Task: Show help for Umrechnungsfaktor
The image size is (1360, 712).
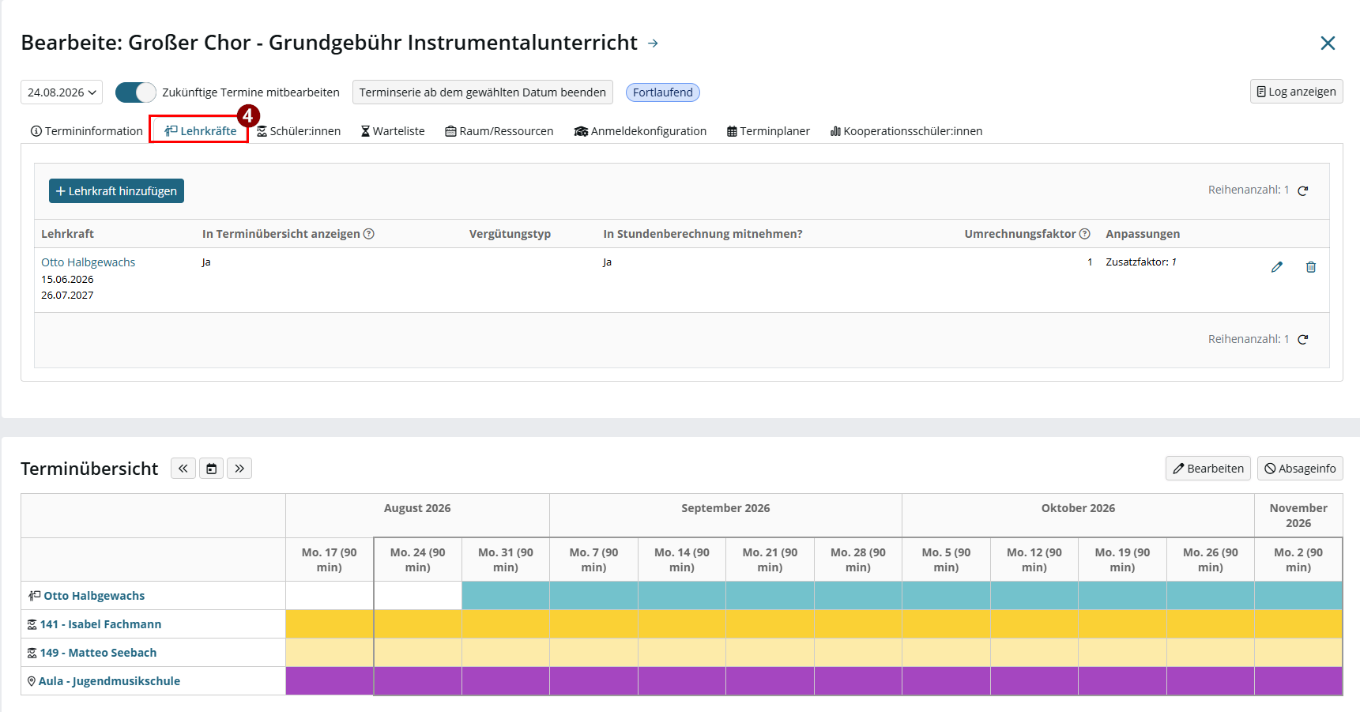Action: click(x=1085, y=234)
